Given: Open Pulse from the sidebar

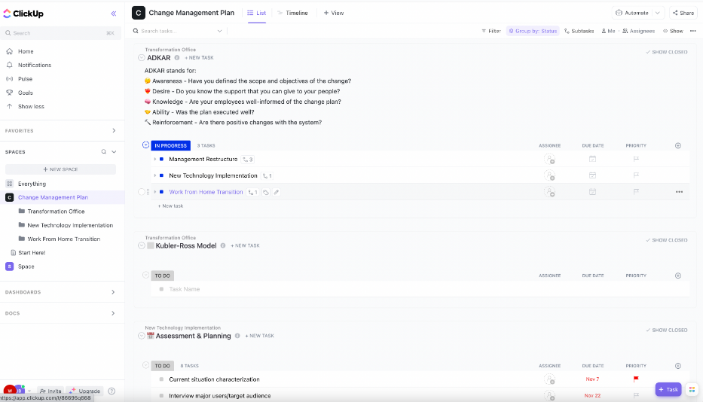Looking at the screenshot, I should pos(9,78).
